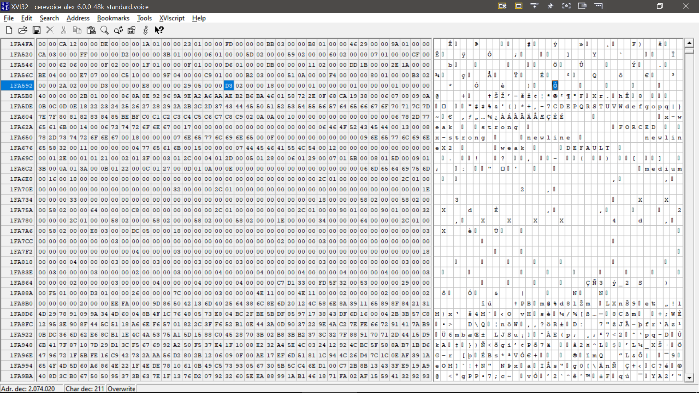Click the scrollbar down arrow
This screenshot has height=393, width=699.
tap(689, 378)
